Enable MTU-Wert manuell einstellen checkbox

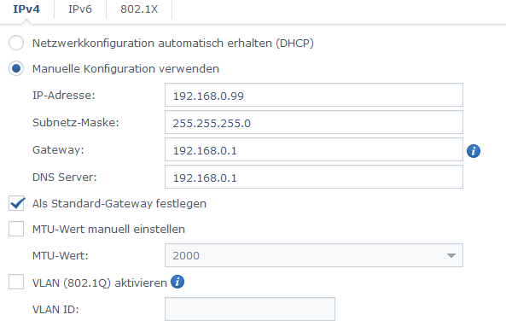tap(16, 229)
